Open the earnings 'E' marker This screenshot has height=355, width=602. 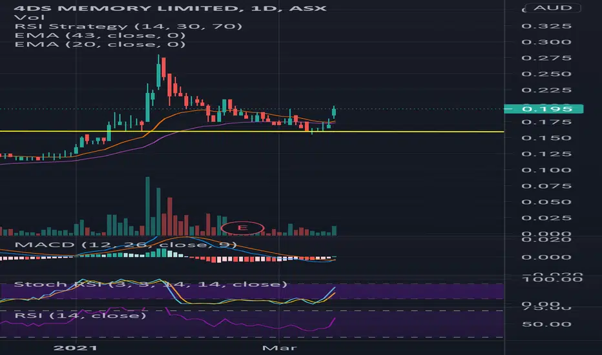click(242, 228)
